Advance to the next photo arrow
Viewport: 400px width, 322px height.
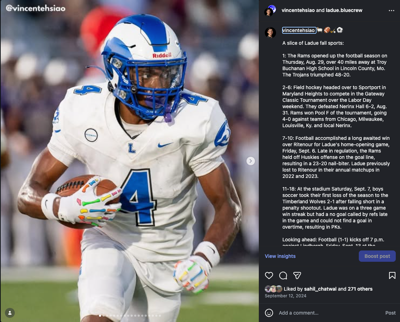250,161
